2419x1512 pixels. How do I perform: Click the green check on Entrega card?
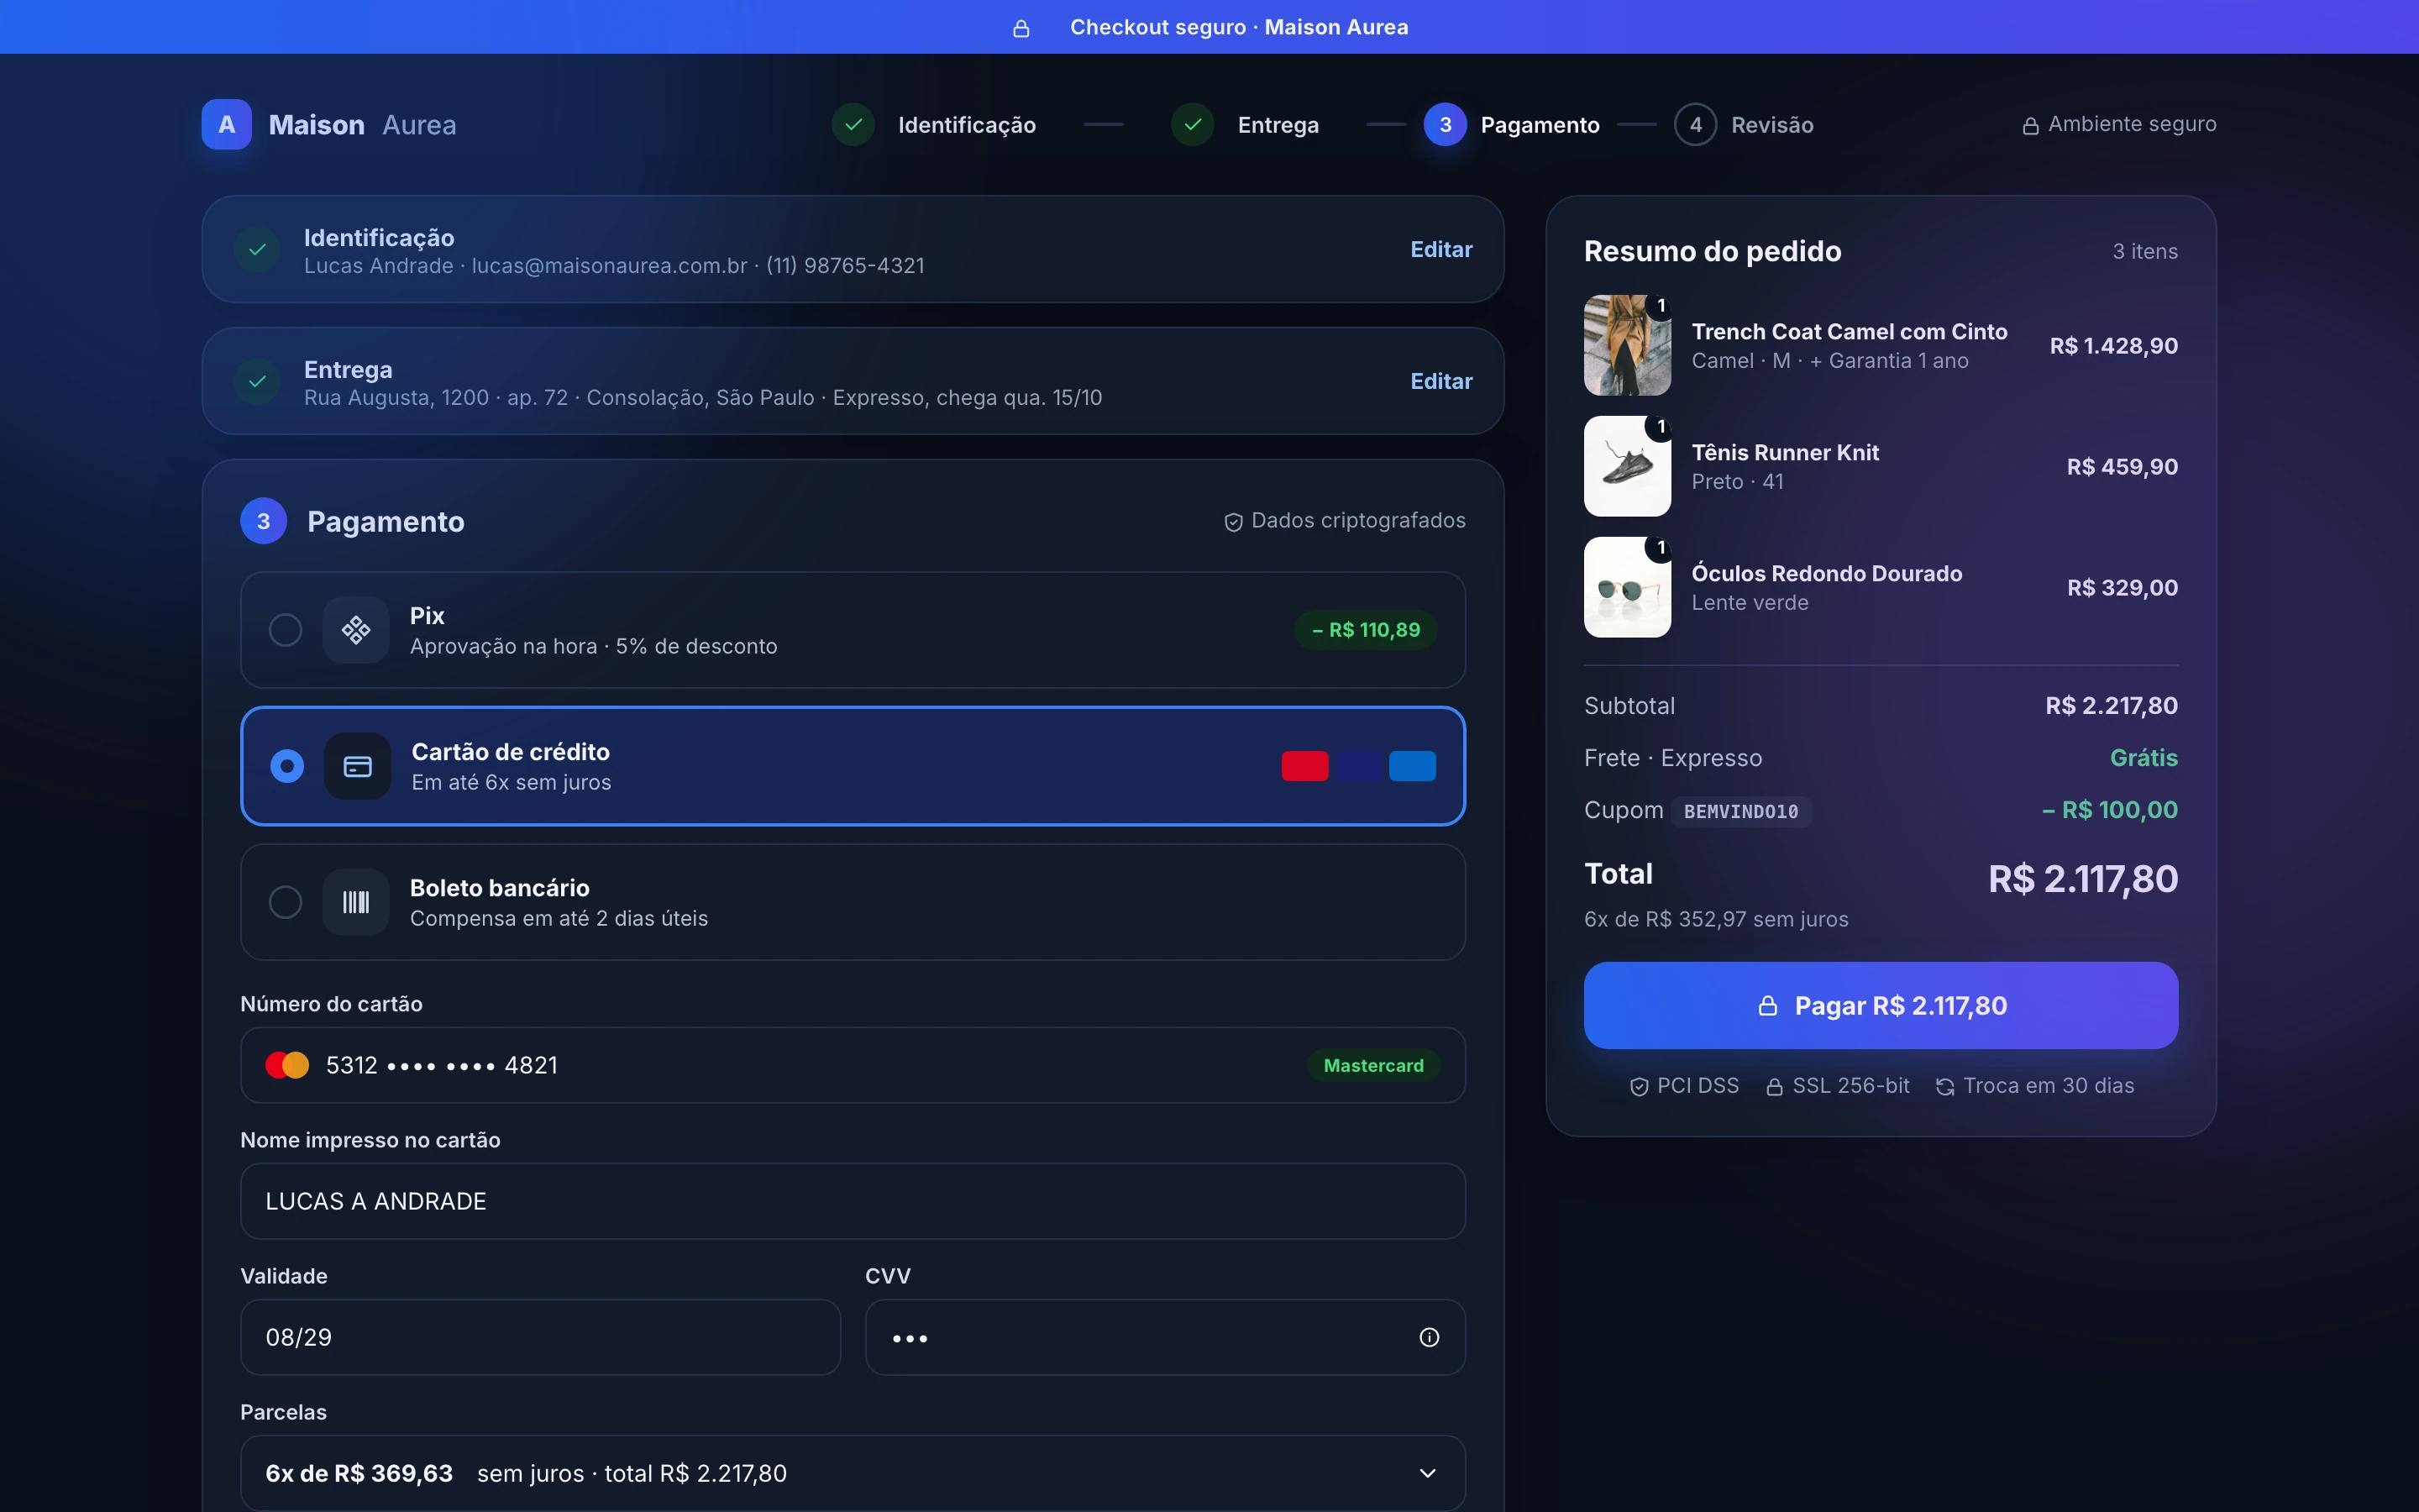pos(257,381)
